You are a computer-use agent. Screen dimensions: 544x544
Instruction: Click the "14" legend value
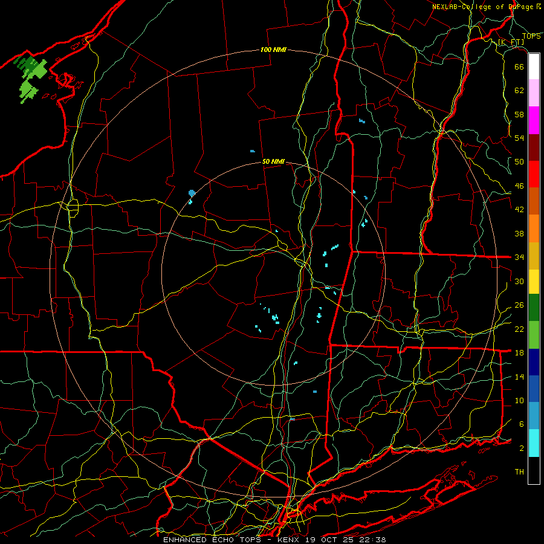[x=519, y=377]
